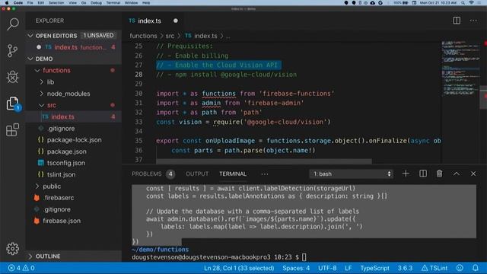Close the terminal panel
This screenshot has width=487, height=274.
(x=473, y=174)
